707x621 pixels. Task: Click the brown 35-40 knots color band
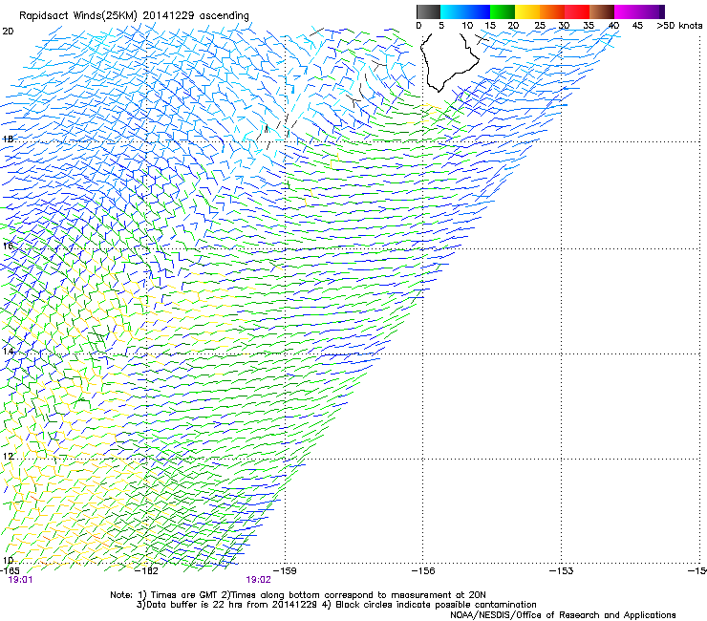(x=602, y=11)
